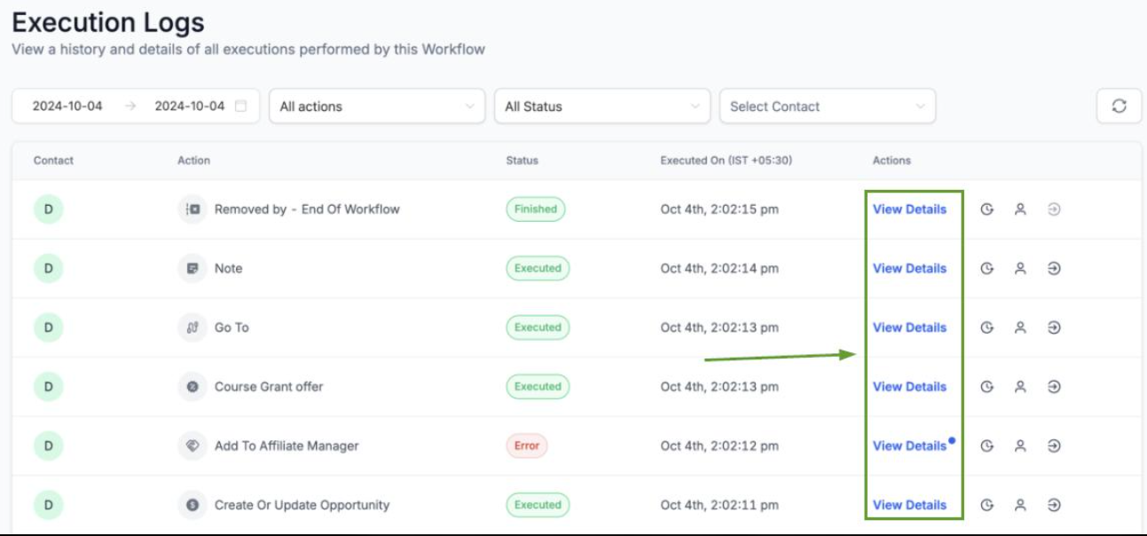Click the enter-arrow icon in the Course Grant offer row

click(x=1054, y=387)
